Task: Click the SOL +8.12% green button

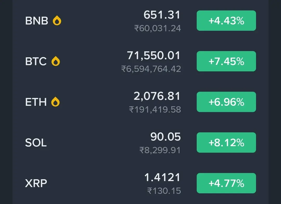Action: coord(226,143)
